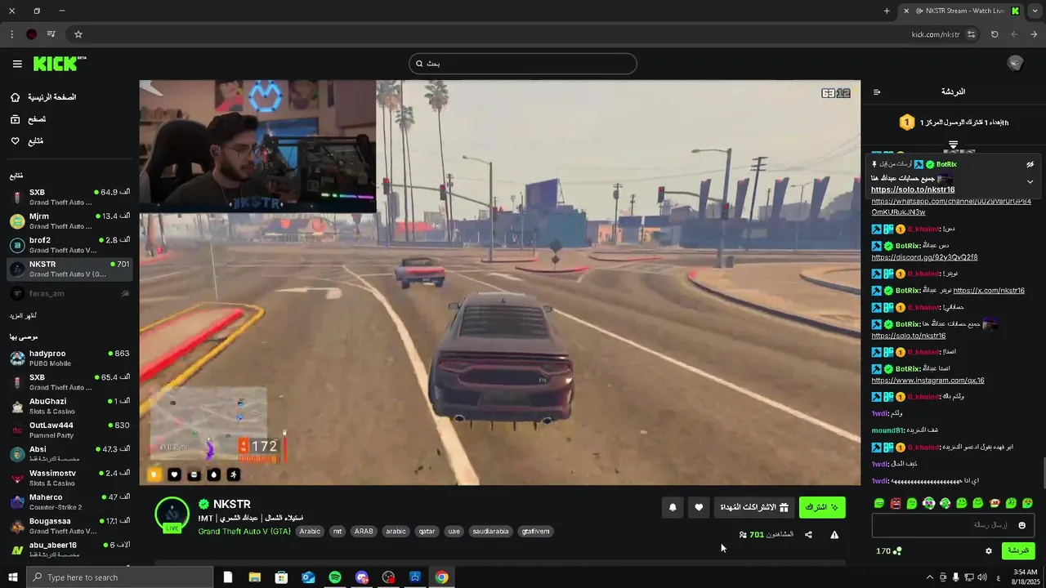This screenshot has width=1046, height=588.
Task: Toggle the notification bell for NKSTR
Action: pos(673,507)
